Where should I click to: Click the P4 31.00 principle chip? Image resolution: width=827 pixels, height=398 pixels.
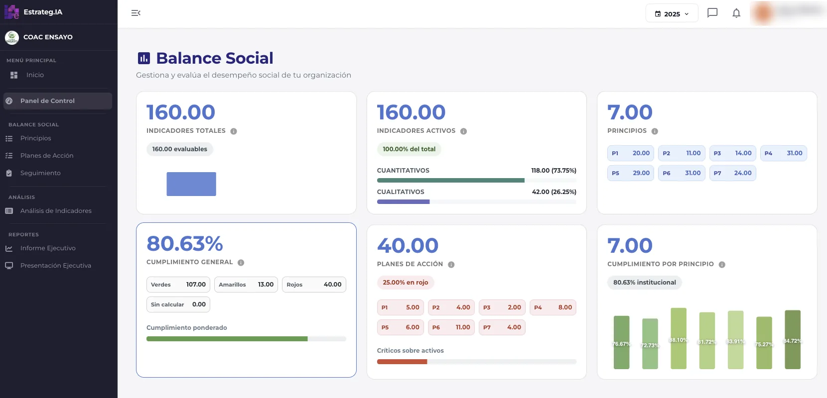[783, 153]
